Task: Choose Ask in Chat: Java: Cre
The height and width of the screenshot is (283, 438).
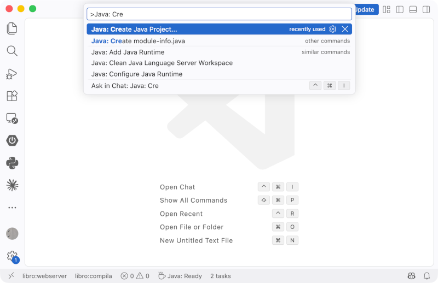Action: [220, 86]
